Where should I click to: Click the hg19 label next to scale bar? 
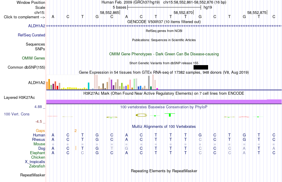pos(208,7)
